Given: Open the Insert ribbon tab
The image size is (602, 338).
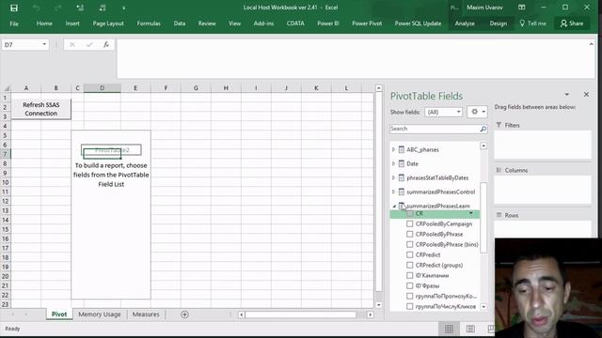Looking at the screenshot, I should (x=72, y=23).
